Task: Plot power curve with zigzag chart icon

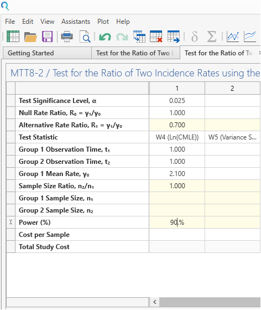Action: [x=233, y=37]
